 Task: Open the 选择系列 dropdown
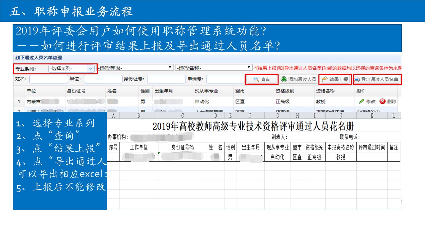pyautogui.click(x=72, y=68)
